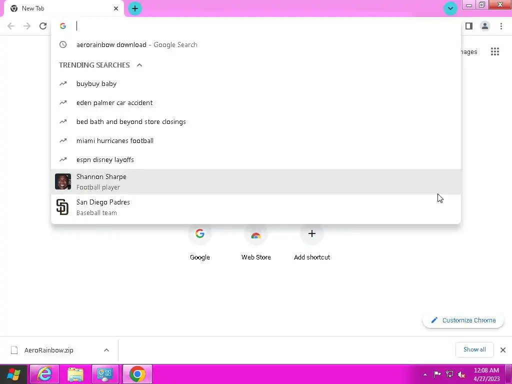This screenshot has height=384, width=512.
Task: Click trending arrow beside buybuy baby
Action: coord(63,84)
